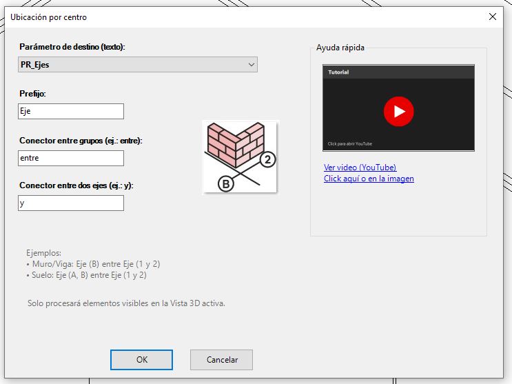
Task: Focus the Conector entre grupos field
Action: point(71,158)
